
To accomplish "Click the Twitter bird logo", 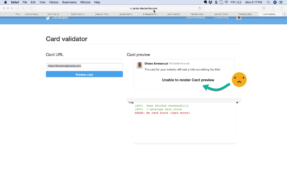I will point(48,18).
